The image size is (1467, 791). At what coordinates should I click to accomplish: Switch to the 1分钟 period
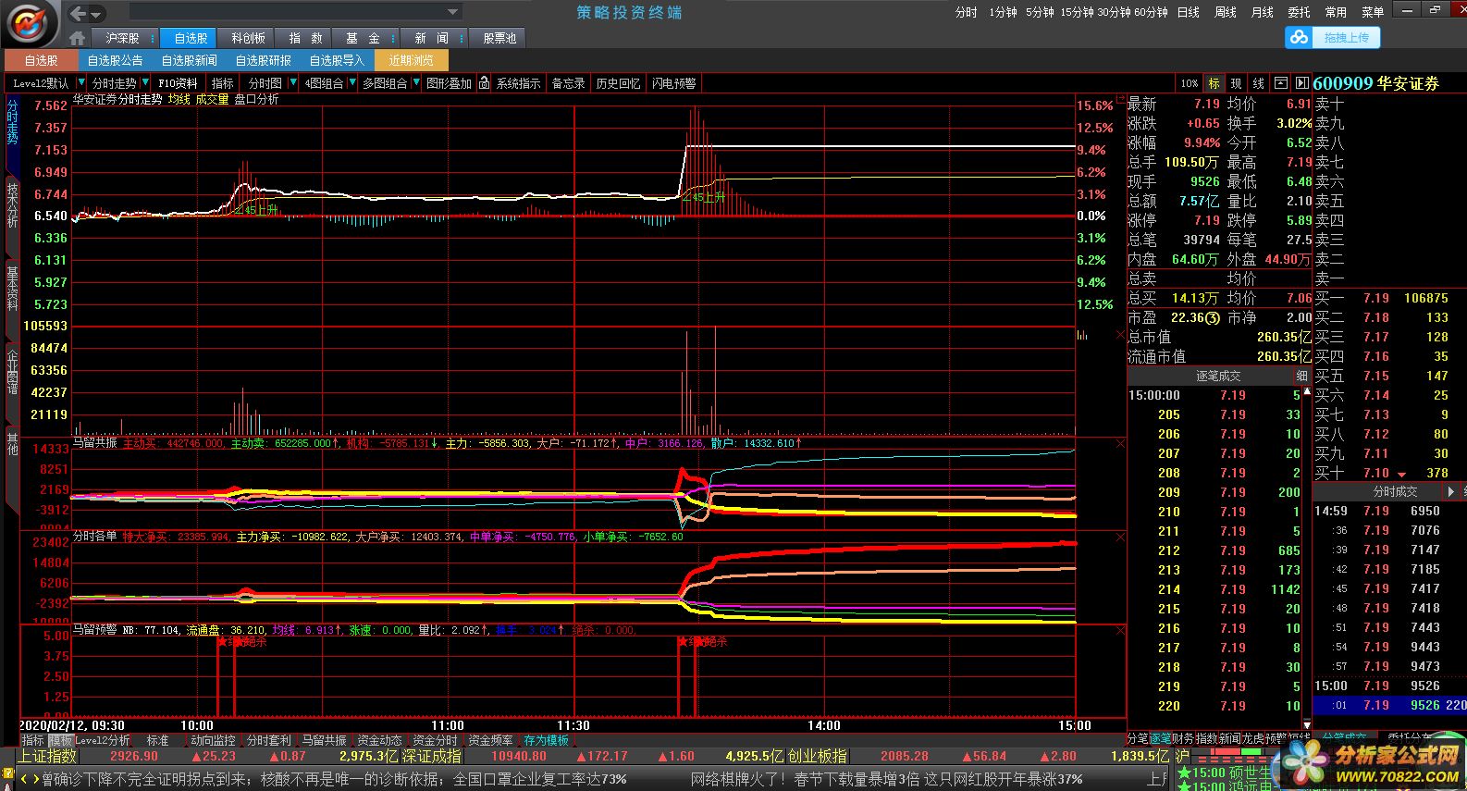(x=1003, y=12)
